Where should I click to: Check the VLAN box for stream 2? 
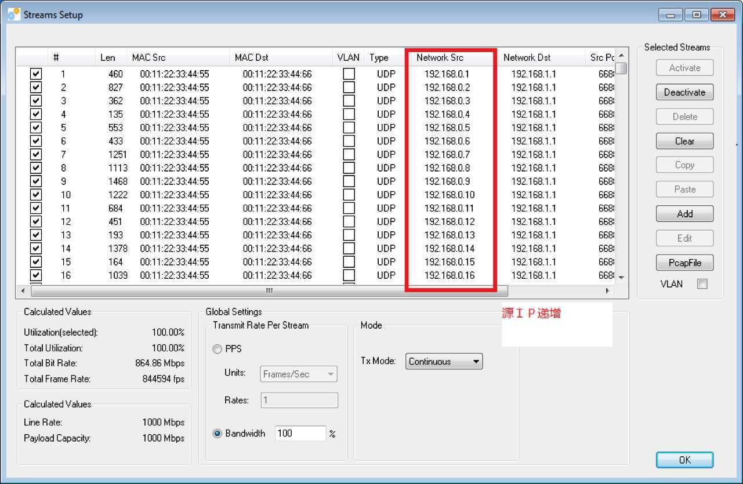click(349, 88)
